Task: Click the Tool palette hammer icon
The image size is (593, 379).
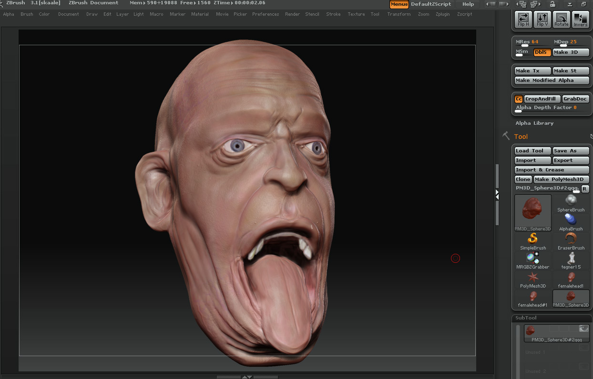Action: tap(506, 136)
